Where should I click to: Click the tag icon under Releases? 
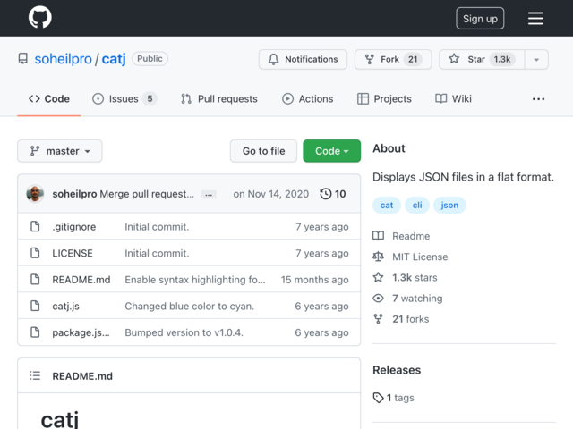pos(379,398)
